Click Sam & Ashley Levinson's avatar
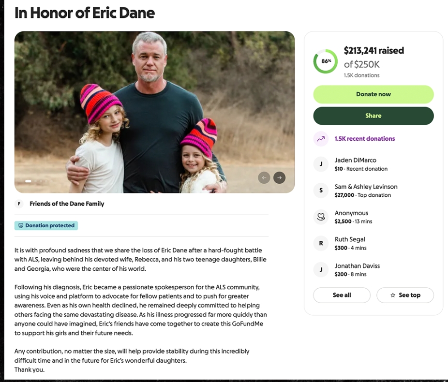Image resolution: width=448 pixels, height=382 pixels. (x=321, y=191)
